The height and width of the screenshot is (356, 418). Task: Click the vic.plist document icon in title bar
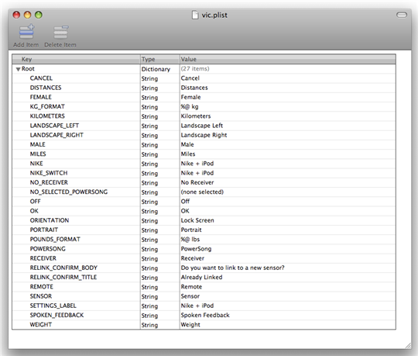click(195, 15)
